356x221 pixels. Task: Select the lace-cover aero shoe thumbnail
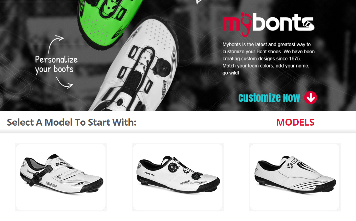point(295,177)
